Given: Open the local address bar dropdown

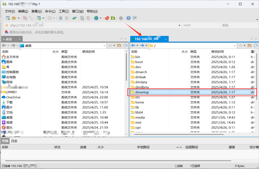Looking at the screenshot, I should tap(105, 45).
